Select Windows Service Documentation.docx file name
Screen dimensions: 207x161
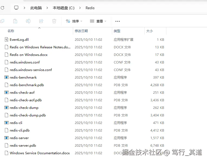point(40,153)
